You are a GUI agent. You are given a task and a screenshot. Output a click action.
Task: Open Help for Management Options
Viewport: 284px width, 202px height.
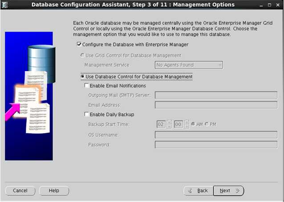click(x=54, y=190)
